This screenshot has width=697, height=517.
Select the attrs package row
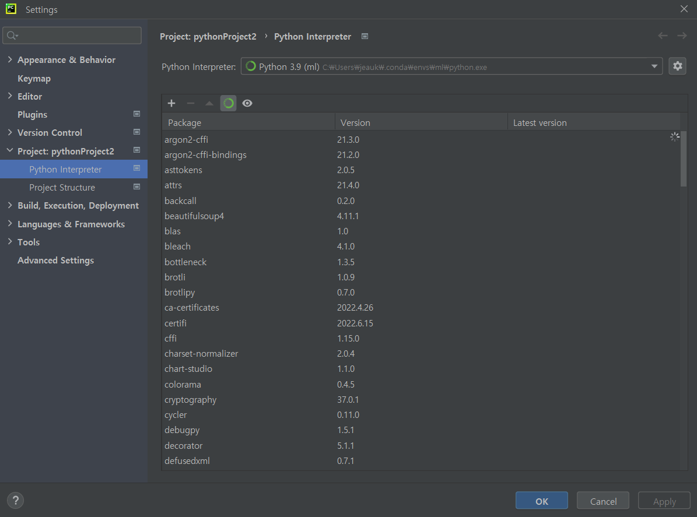pos(421,185)
